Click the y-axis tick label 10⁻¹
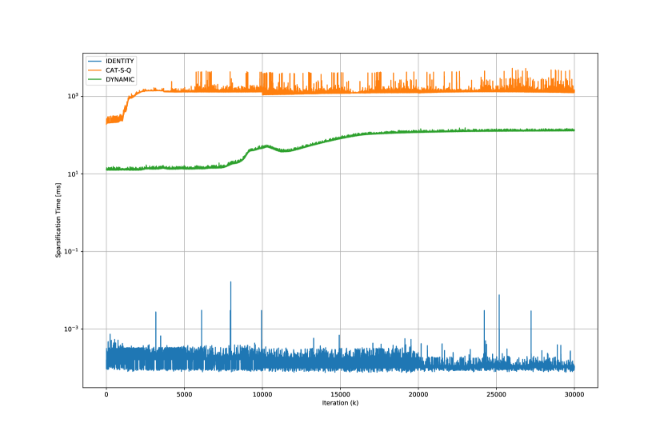Image resolution: width=664 pixels, height=443 pixels. point(71,251)
